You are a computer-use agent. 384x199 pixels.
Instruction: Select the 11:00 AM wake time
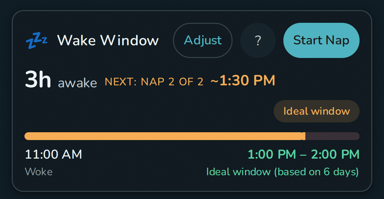[53, 154]
